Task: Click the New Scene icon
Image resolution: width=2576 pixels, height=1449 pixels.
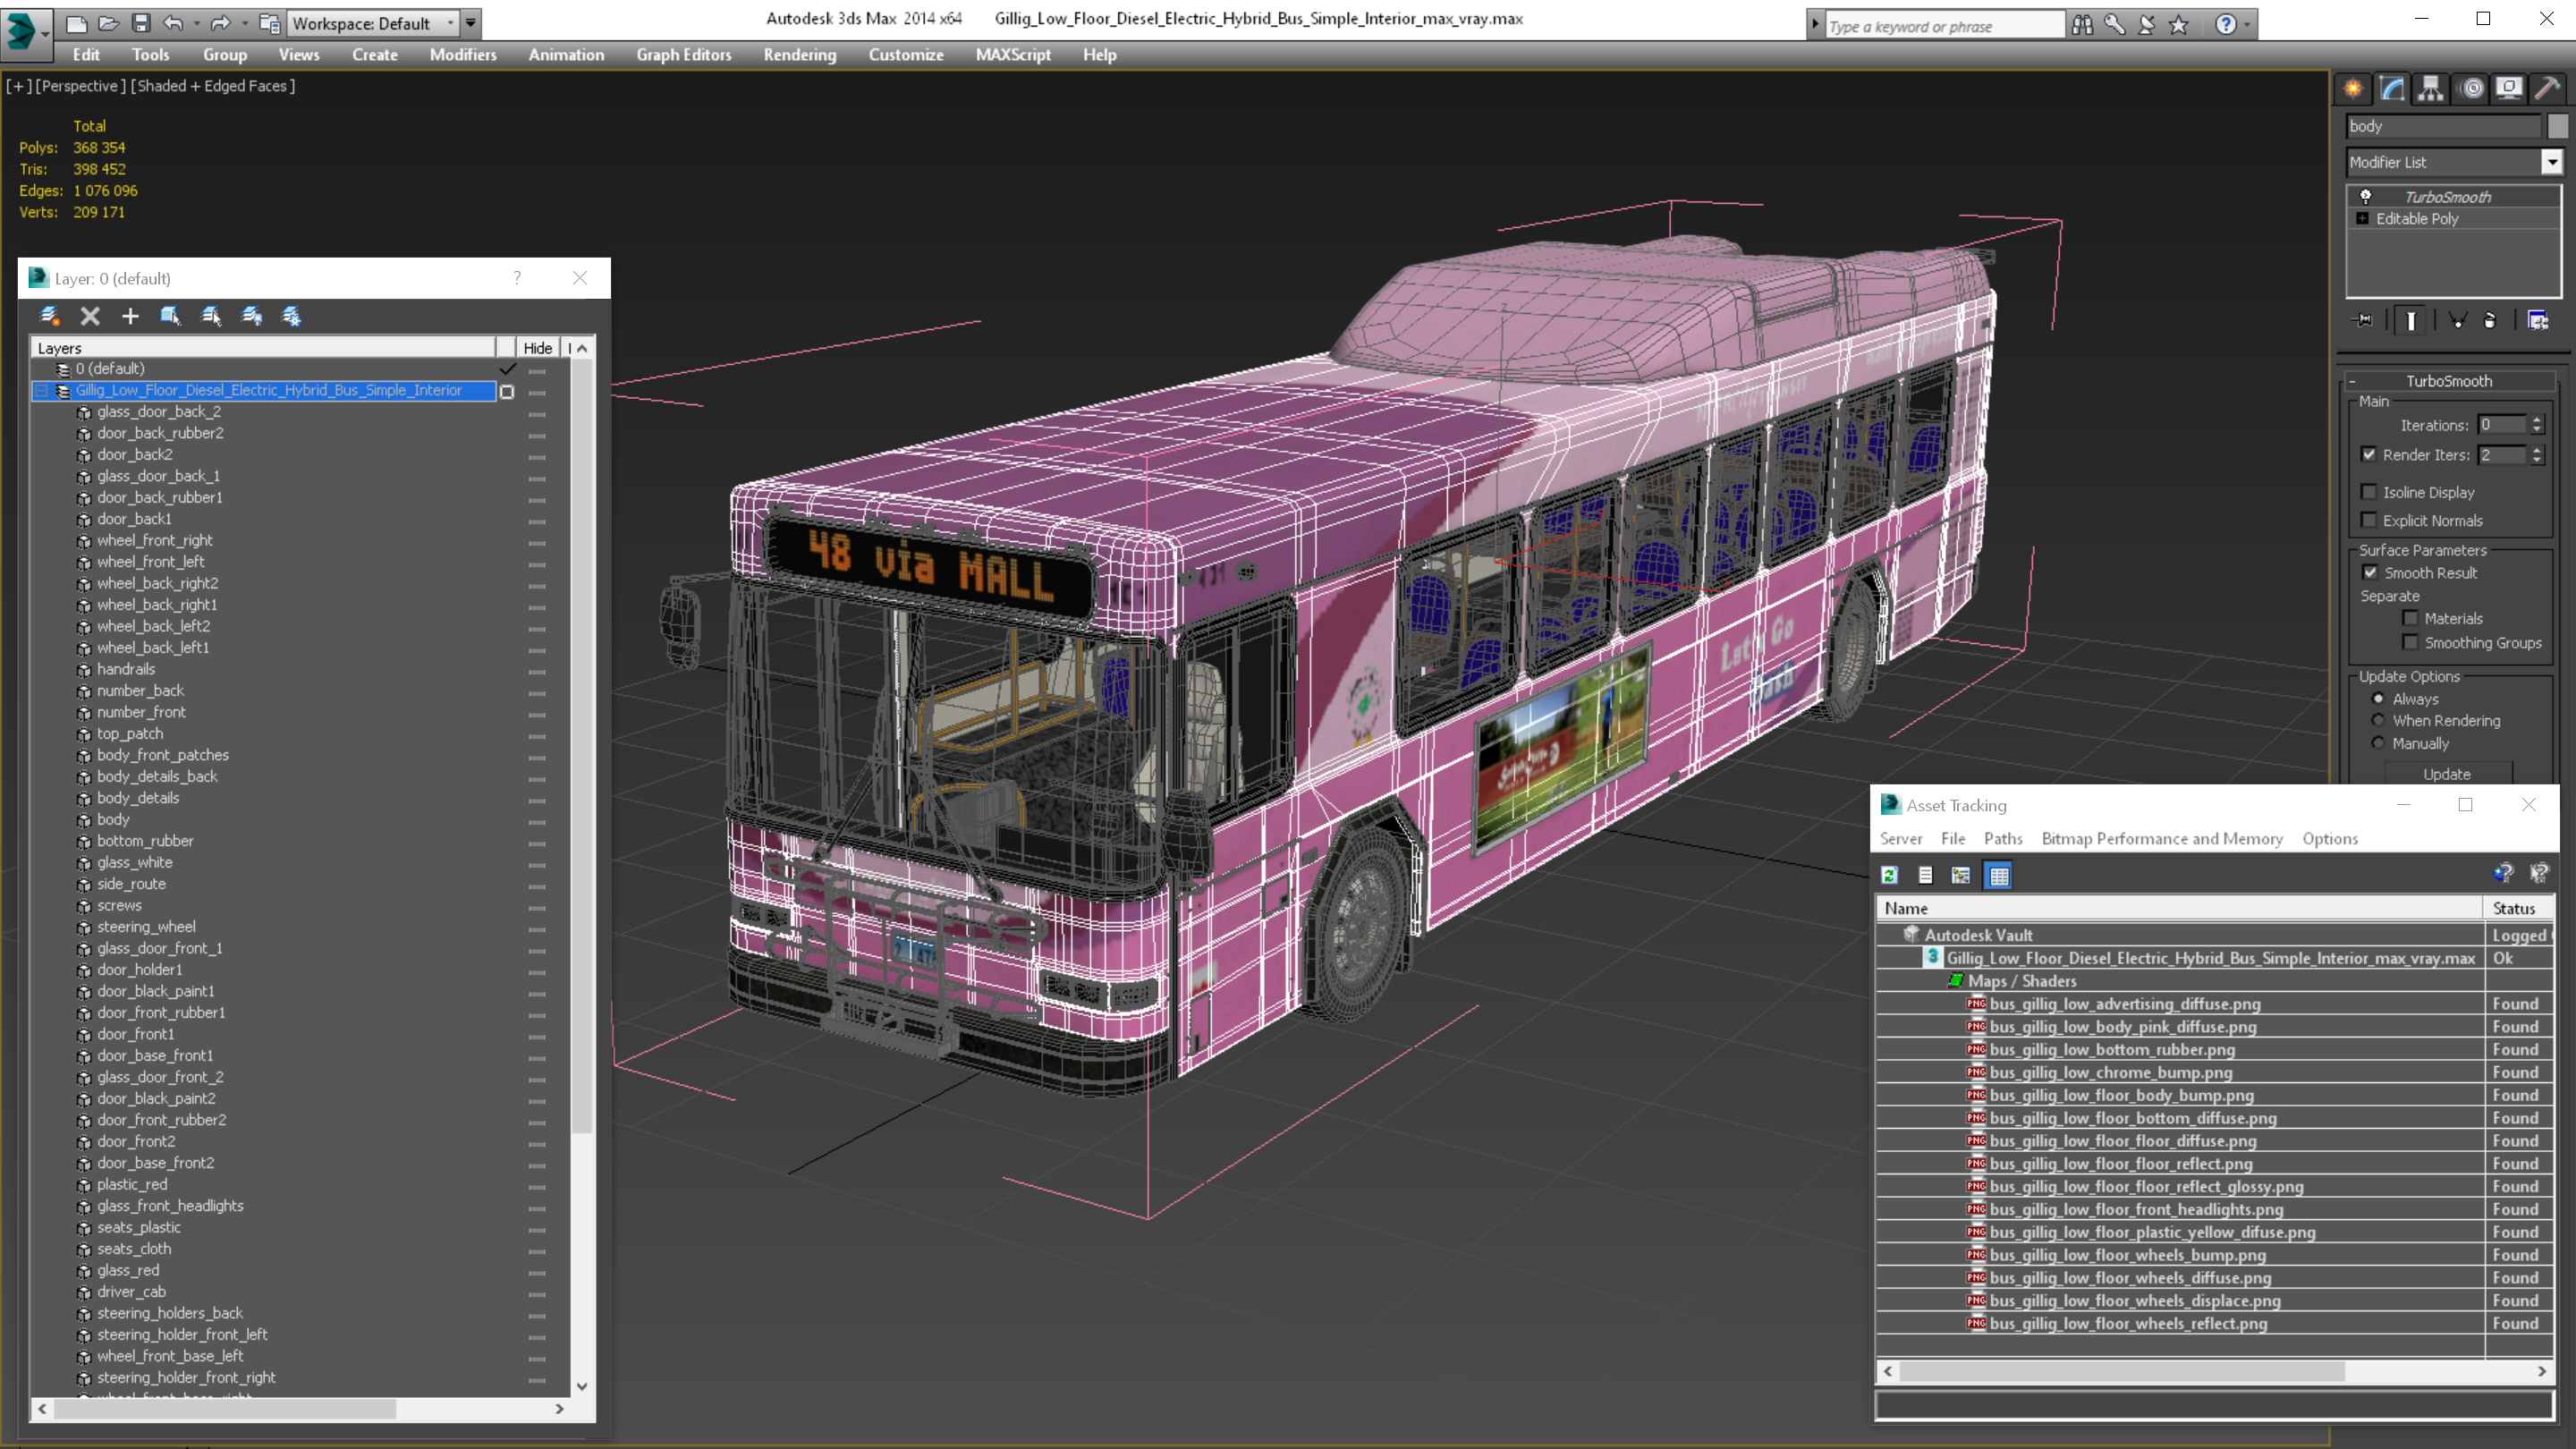Action: (x=76, y=23)
